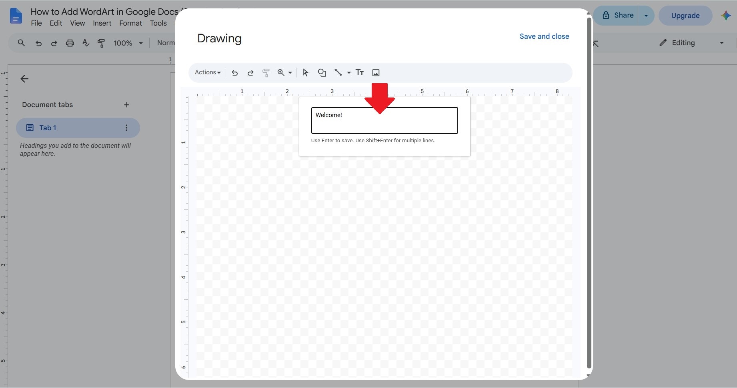Choose the Select arrow tool

coord(306,73)
